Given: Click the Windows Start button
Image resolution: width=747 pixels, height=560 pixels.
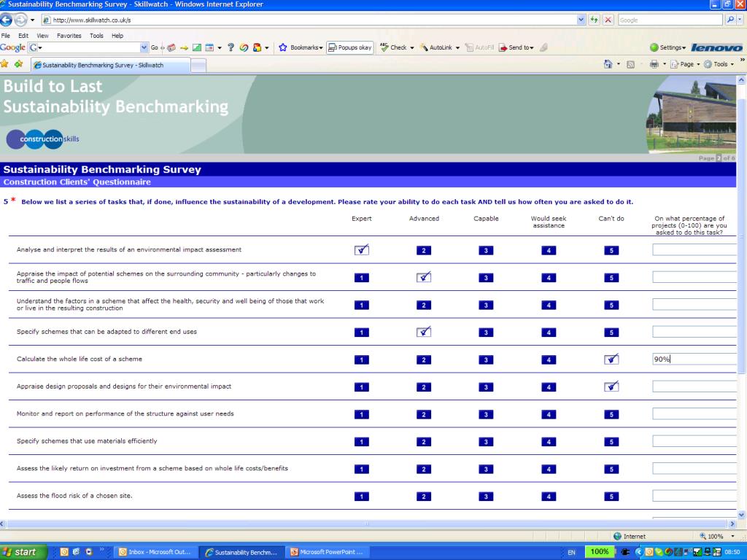Looking at the screenshot, I should coord(23,552).
